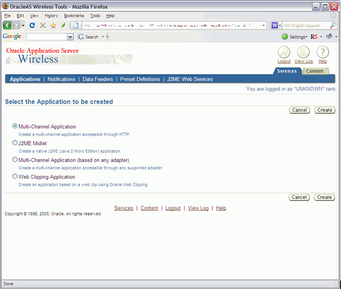Image resolution: width=341 pixels, height=289 pixels.
Task: Click the Forward navigation arrow
Action: [16, 25]
